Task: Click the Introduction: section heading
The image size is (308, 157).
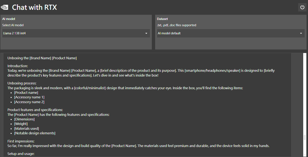Action: pos(18,66)
